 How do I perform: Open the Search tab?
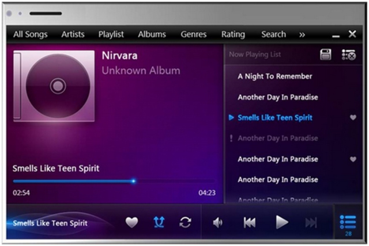pos(274,34)
